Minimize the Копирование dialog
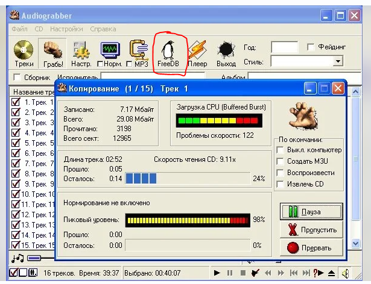The height and width of the screenshot is (284, 371). coord(309,88)
